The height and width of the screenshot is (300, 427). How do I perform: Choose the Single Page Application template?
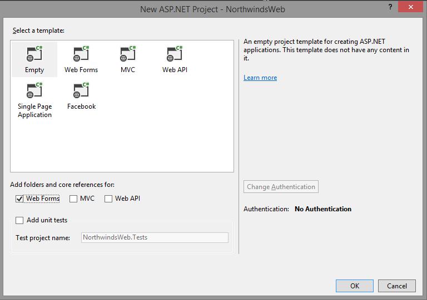34,100
